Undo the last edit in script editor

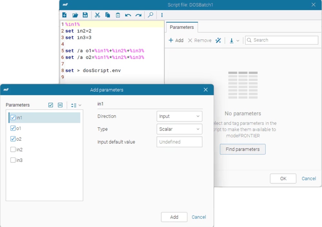[128, 15]
